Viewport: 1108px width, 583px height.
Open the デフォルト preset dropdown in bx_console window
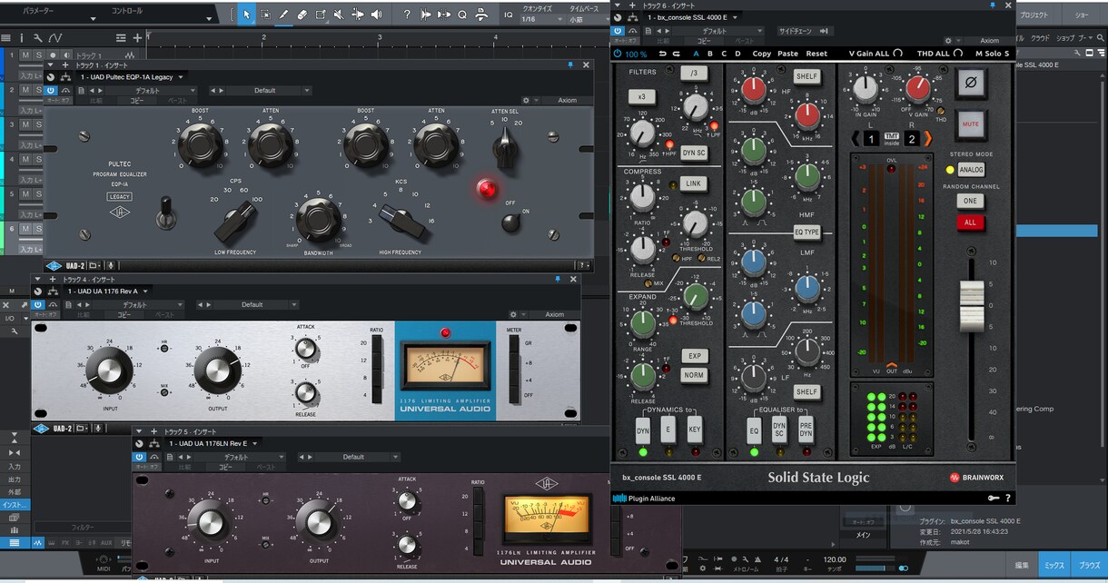point(717,31)
